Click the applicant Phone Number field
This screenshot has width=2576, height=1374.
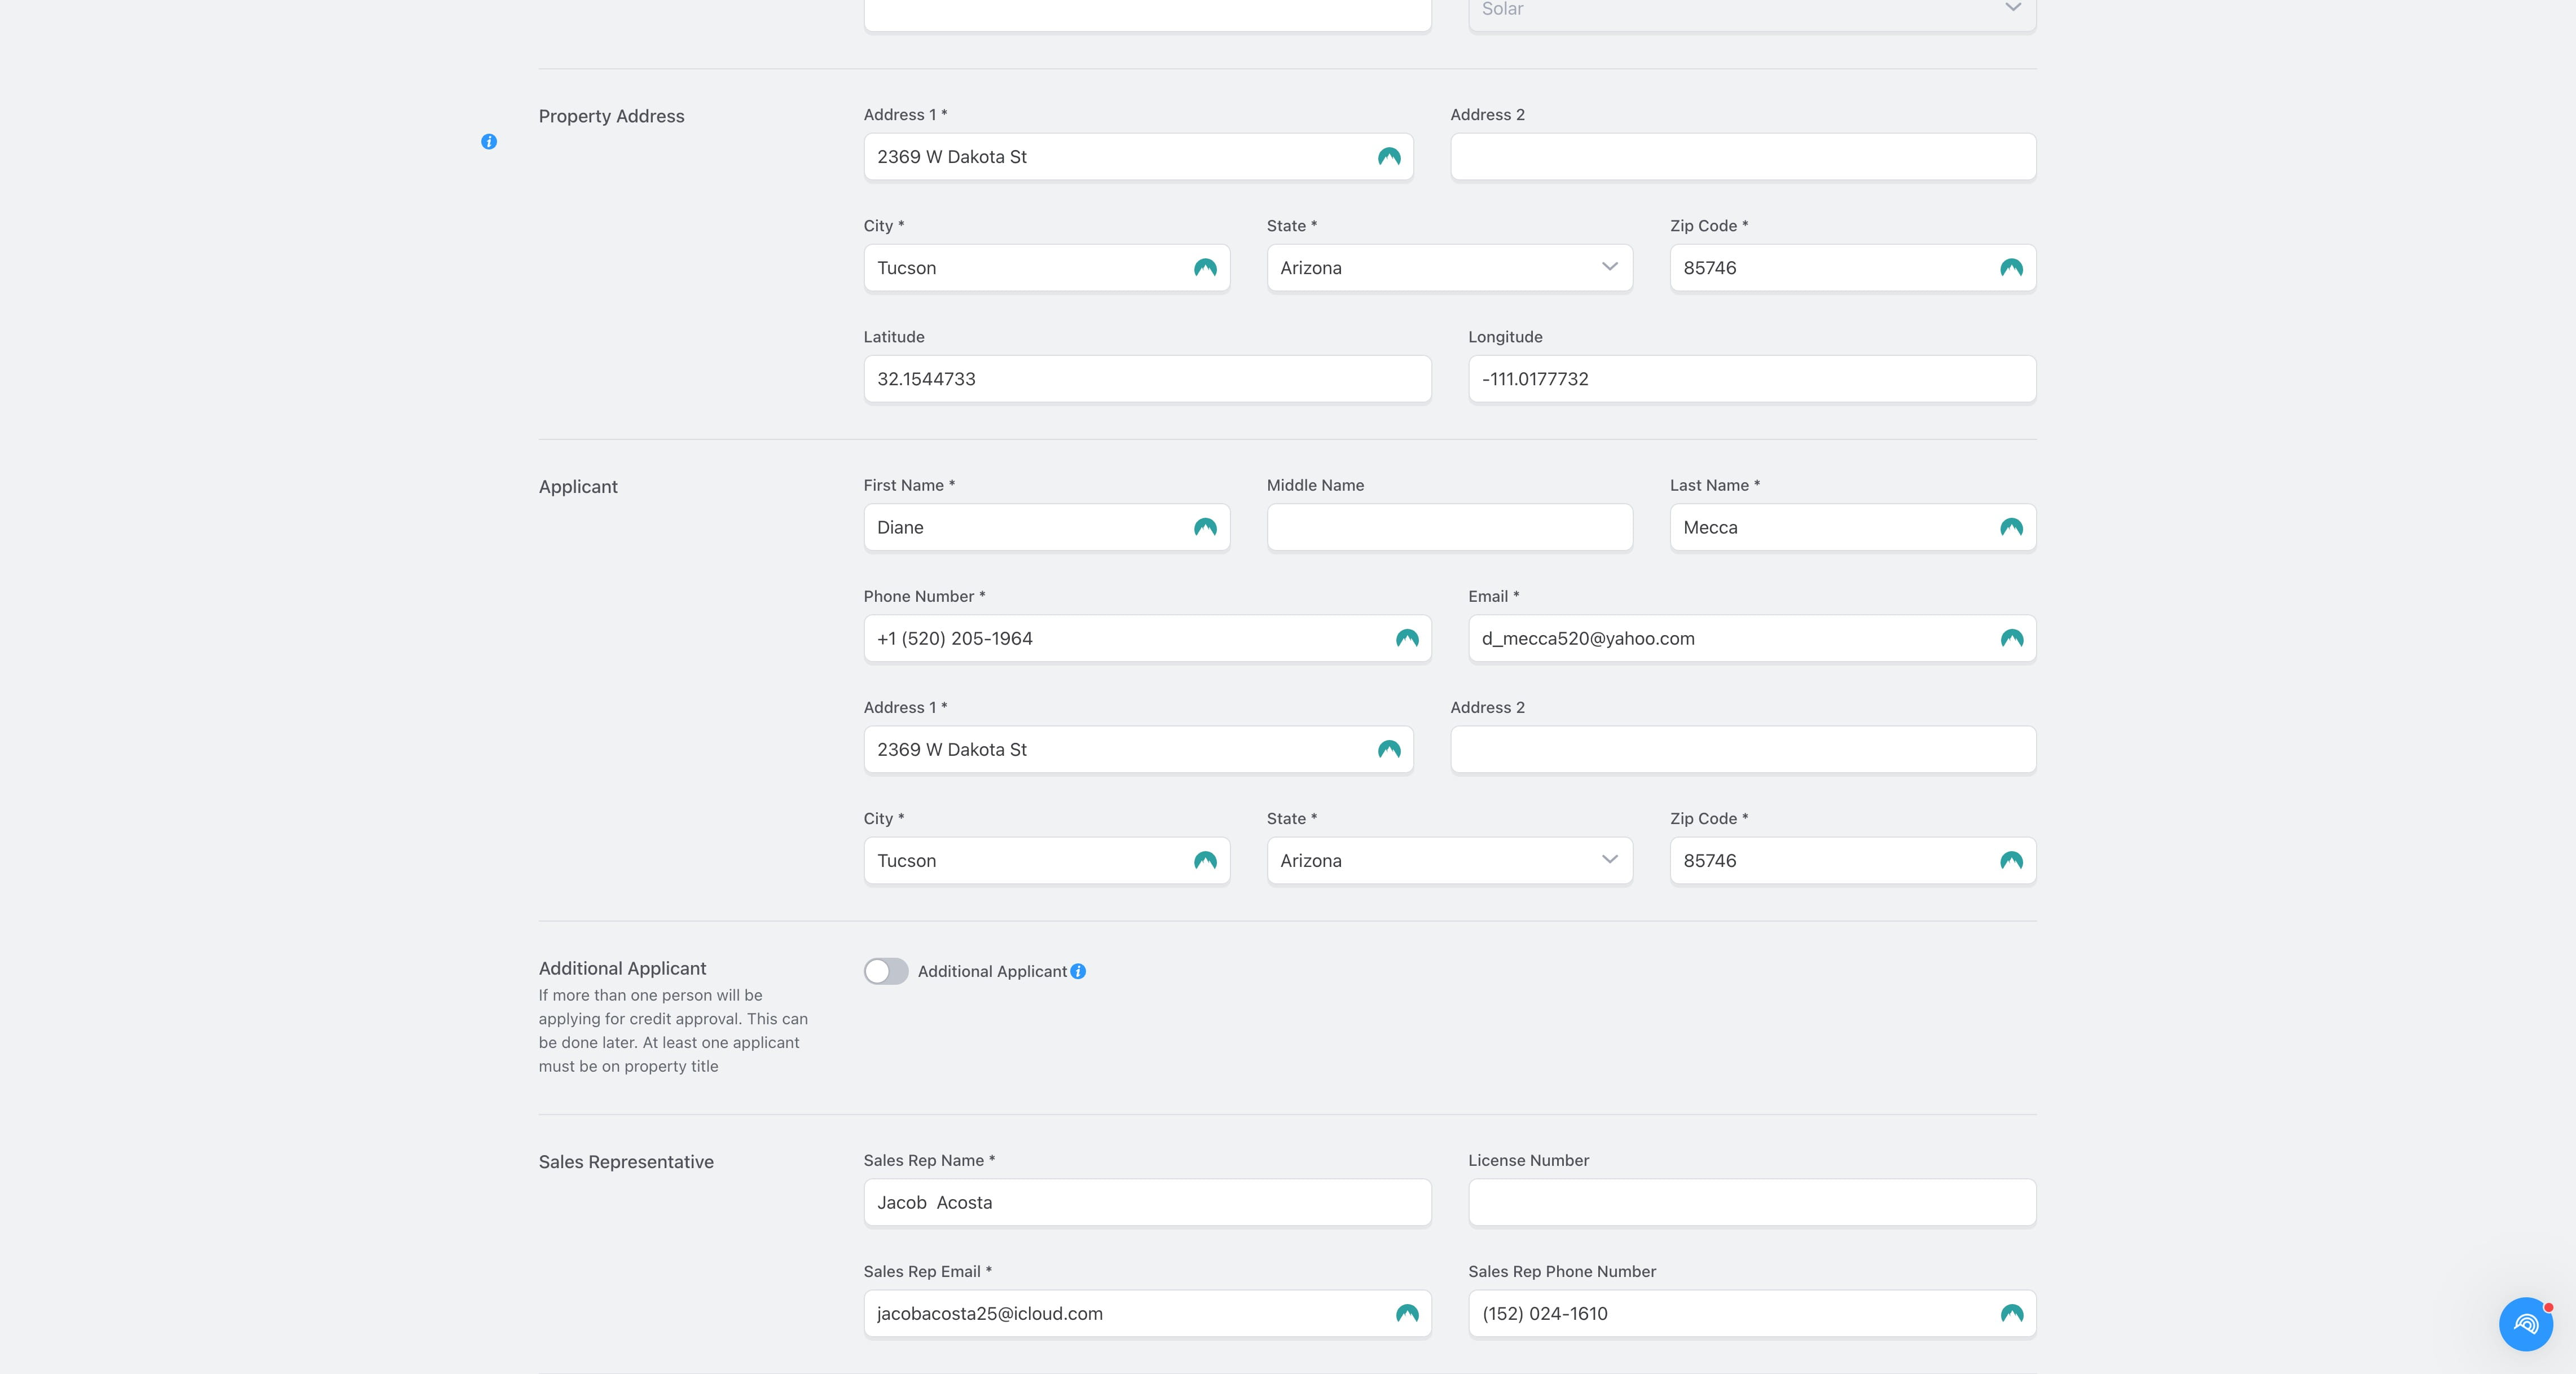[1147, 638]
